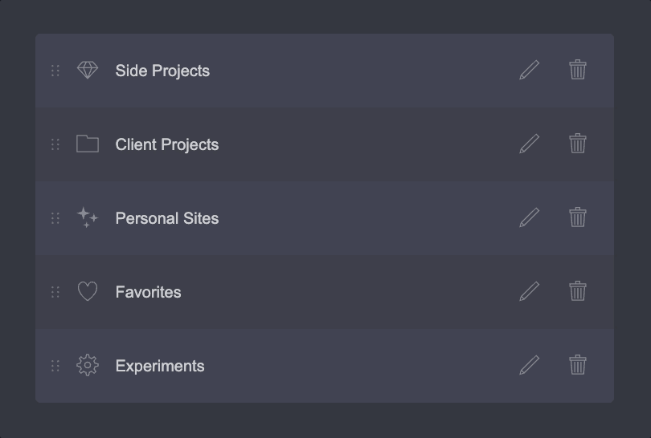Click the heart icon beside Favorites
This screenshot has height=438, width=651.
[x=88, y=291]
